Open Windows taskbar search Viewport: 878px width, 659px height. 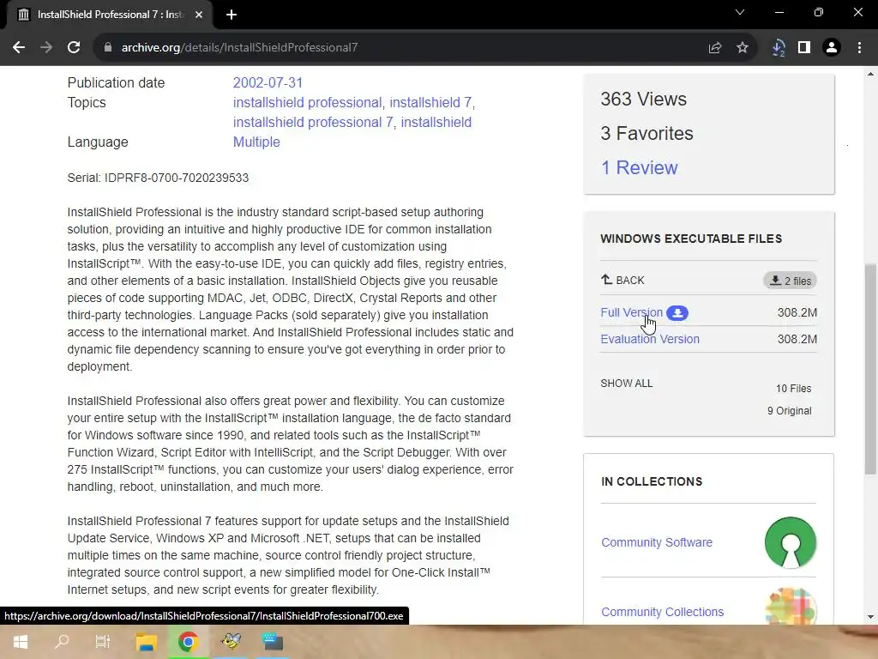(62, 642)
